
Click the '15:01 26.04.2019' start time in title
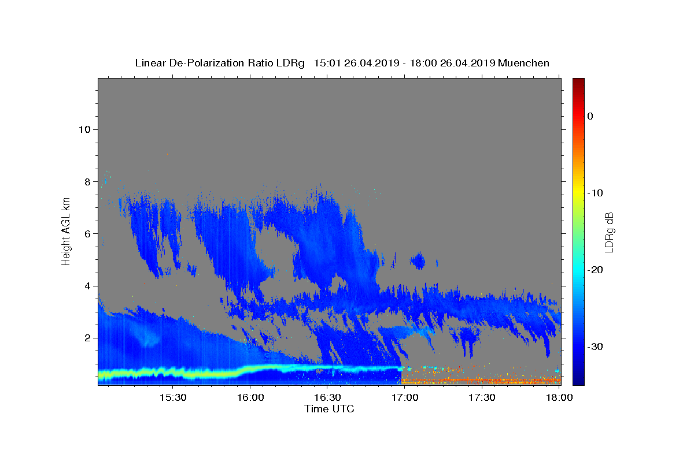[355, 63]
